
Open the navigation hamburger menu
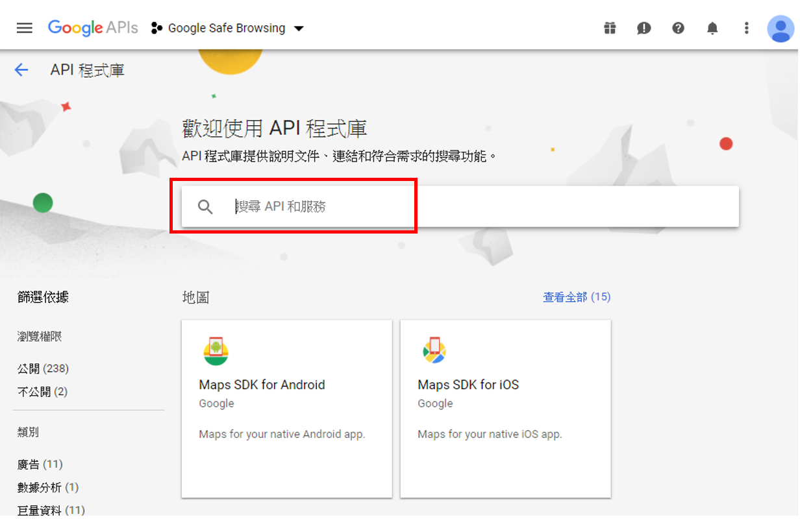pos(24,27)
